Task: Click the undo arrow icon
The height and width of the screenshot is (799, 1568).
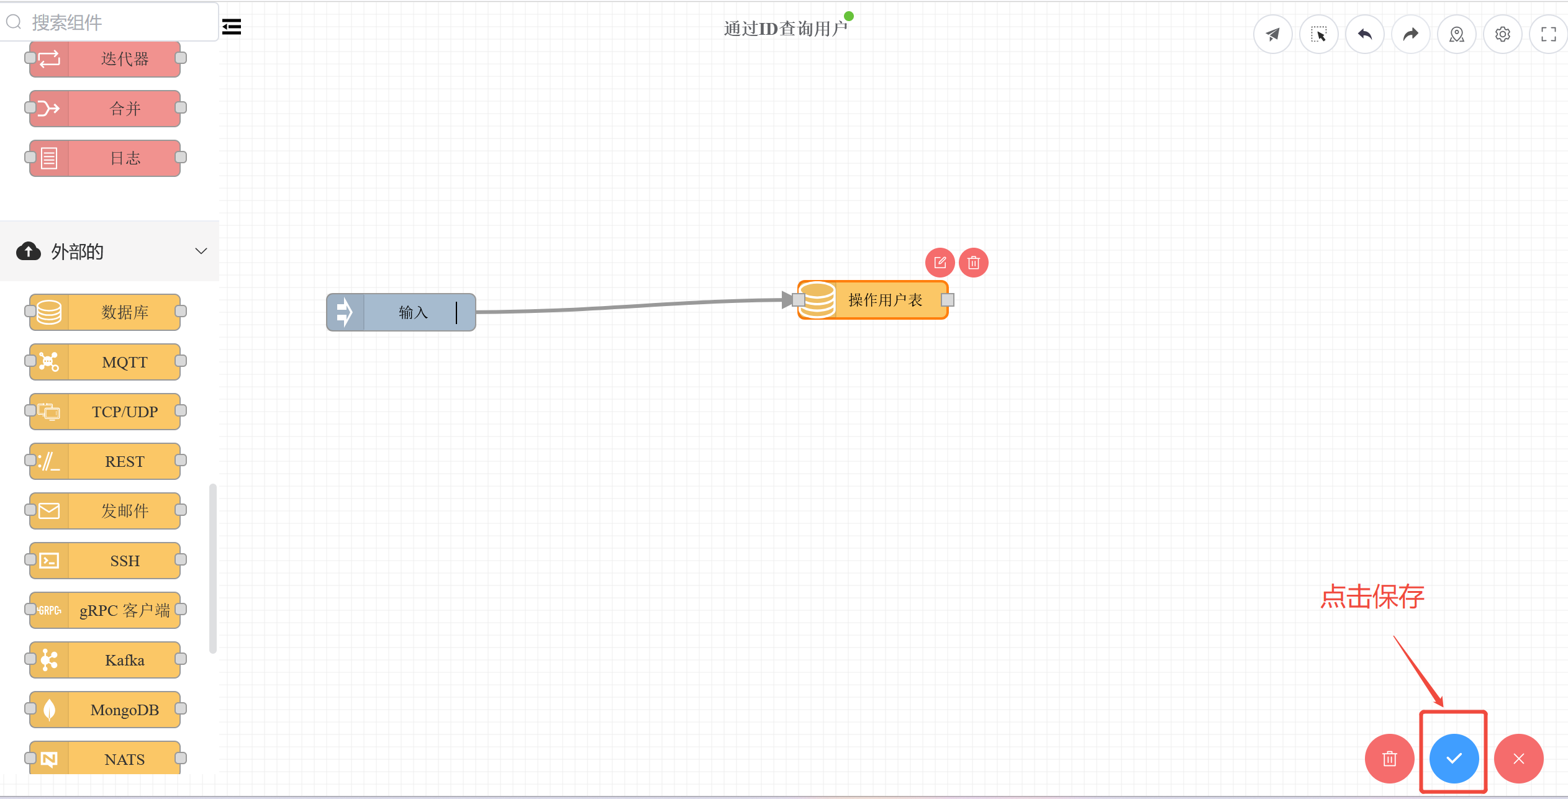Action: point(1364,34)
